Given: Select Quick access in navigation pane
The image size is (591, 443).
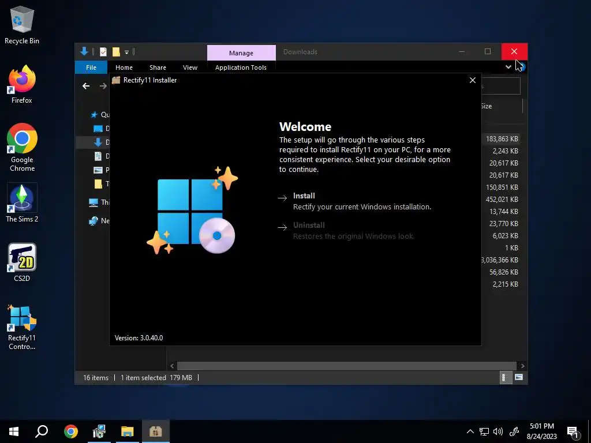Looking at the screenshot, I should (x=99, y=115).
